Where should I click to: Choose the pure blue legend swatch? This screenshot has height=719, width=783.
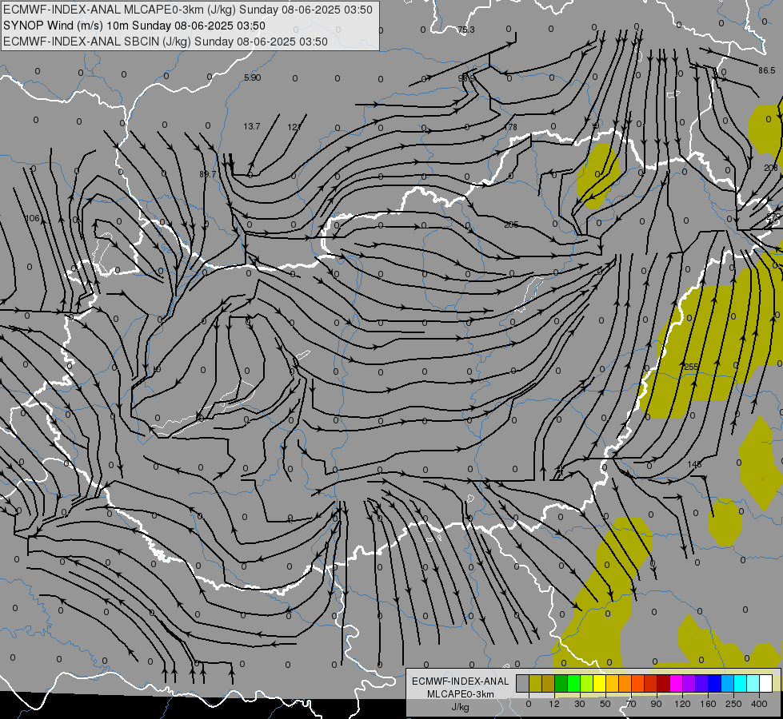[714, 683]
